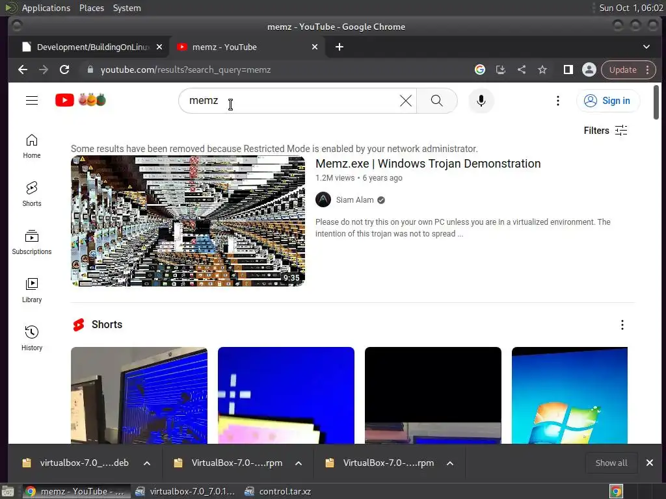This screenshot has width=666, height=499.
Task: Open Library in the sidebar
Action: pyautogui.click(x=32, y=290)
